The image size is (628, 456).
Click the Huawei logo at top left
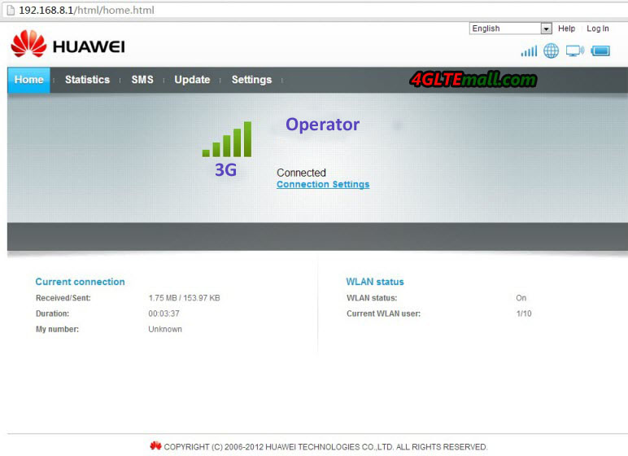pyautogui.click(x=68, y=45)
